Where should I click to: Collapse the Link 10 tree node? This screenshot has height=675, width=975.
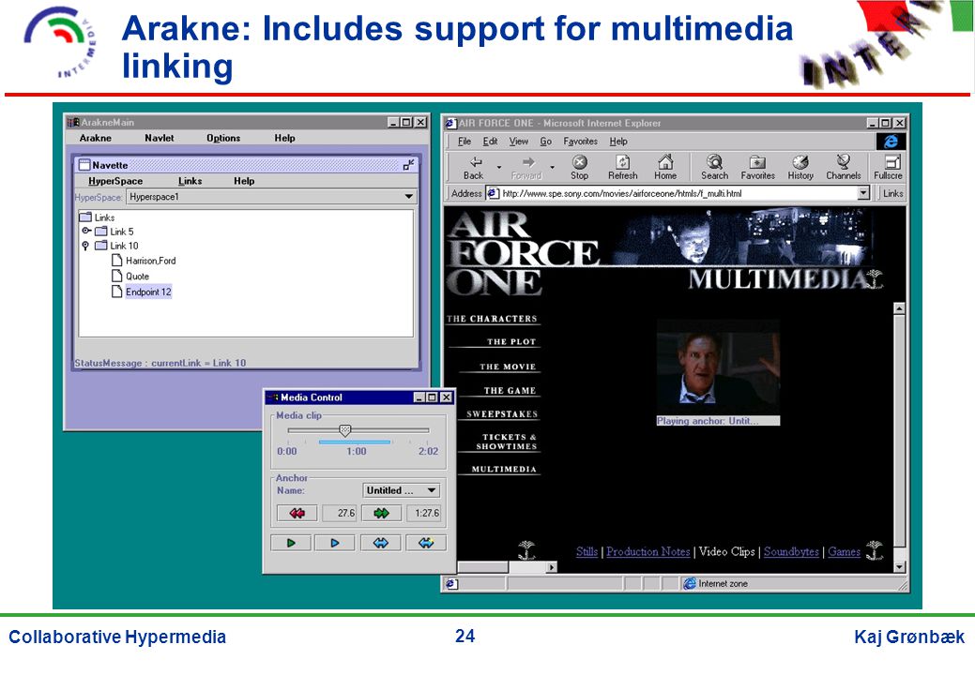tap(85, 246)
